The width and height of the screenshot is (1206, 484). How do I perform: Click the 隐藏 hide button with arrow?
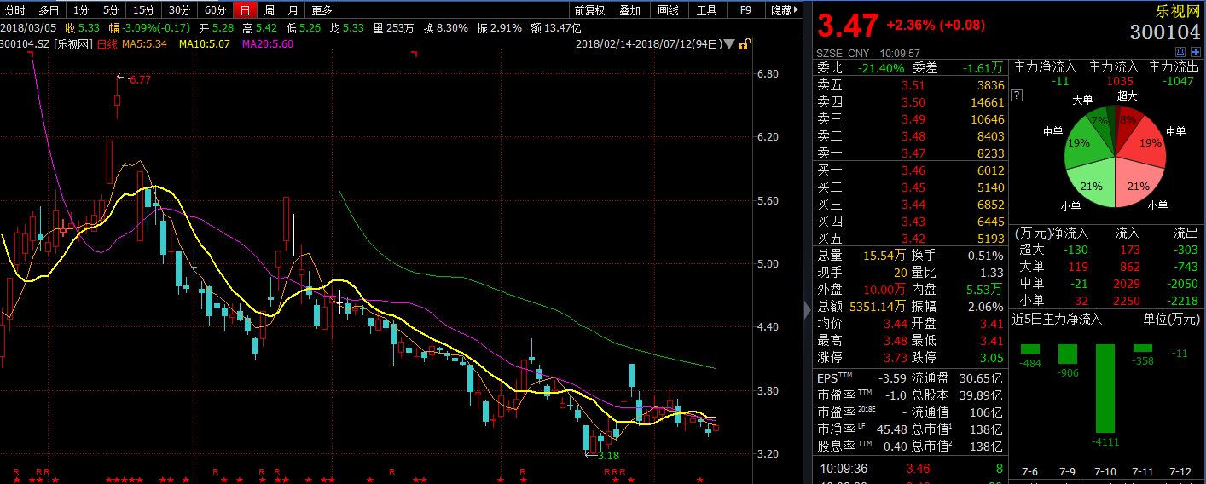786,10
